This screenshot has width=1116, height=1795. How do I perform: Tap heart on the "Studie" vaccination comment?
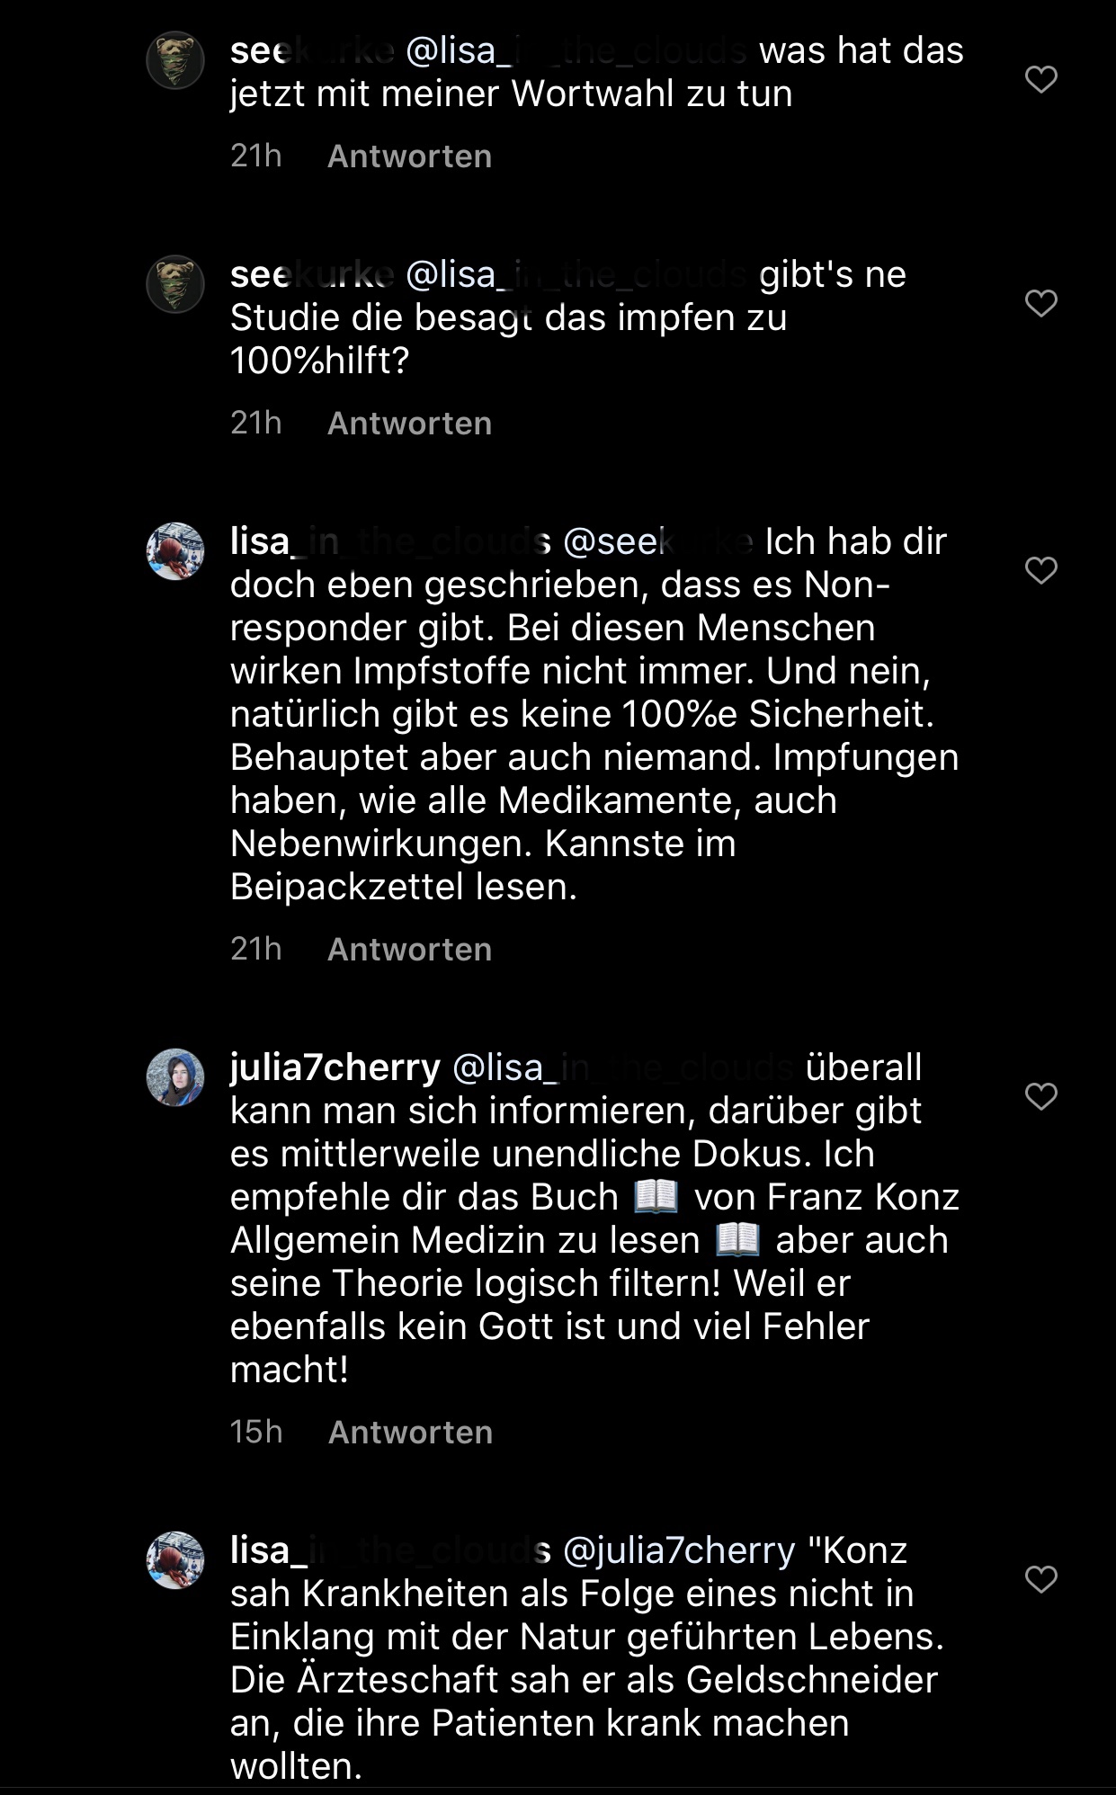pyautogui.click(x=1040, y=303)
